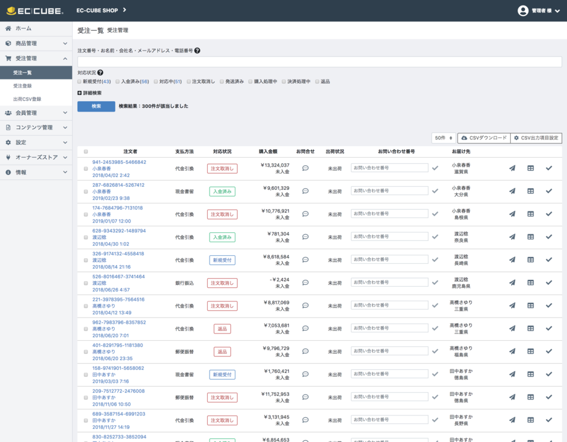Viewport: 567px width, 442px height.
Task: Mark order 221-3978395-7564516 shipped with rightmost checkmark
Action: click(549, 306)
